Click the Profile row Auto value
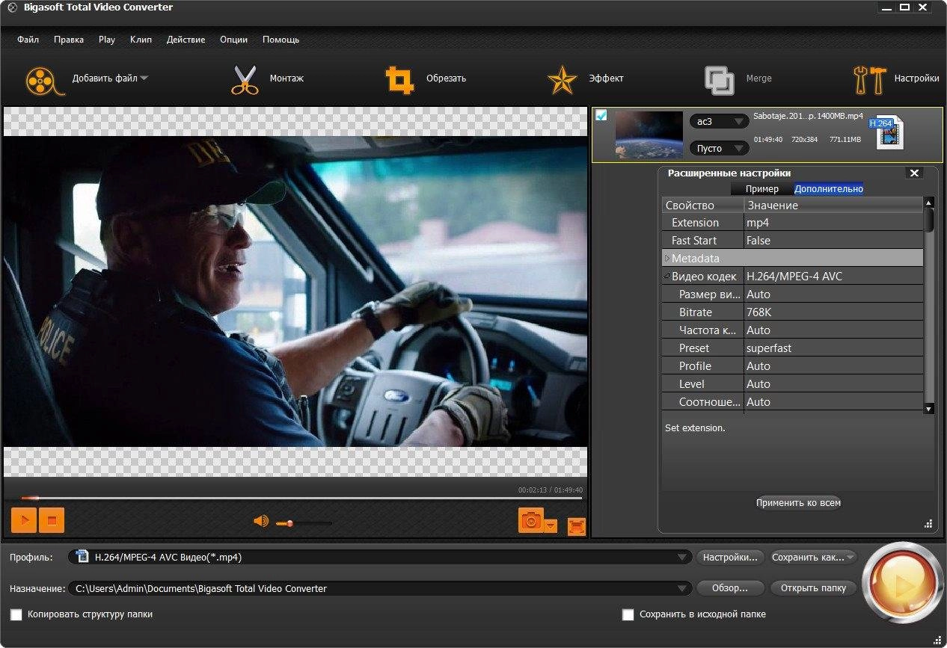 click(833, 366)
